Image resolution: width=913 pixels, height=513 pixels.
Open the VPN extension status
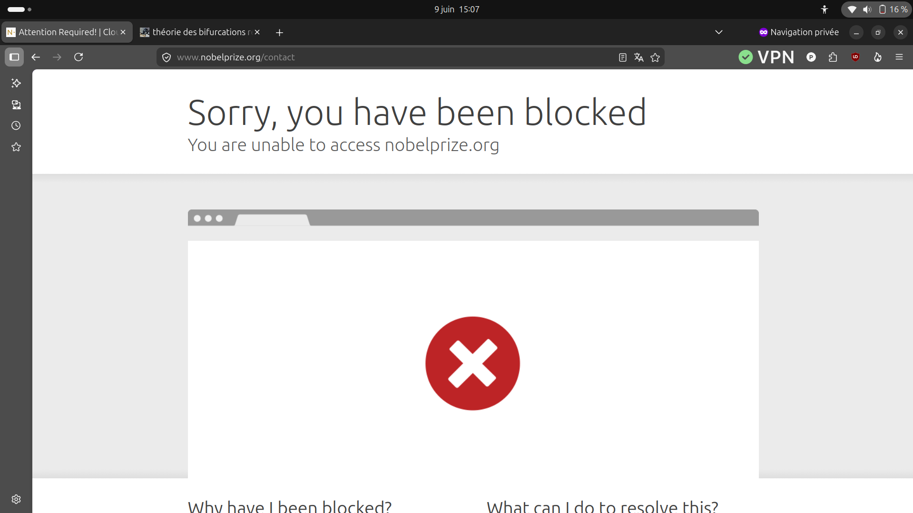coord(766,57)
